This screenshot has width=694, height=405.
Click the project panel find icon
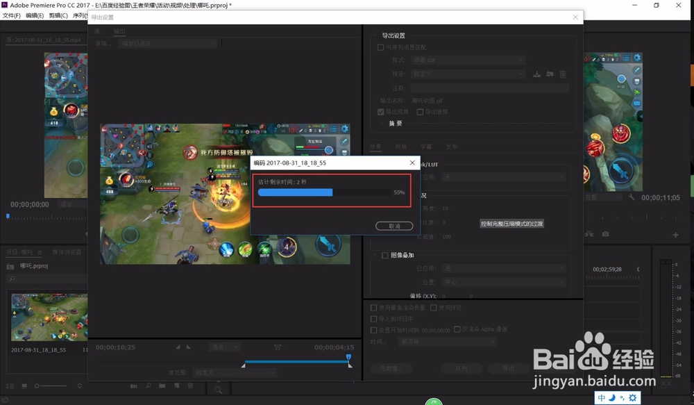pos(149,386)
